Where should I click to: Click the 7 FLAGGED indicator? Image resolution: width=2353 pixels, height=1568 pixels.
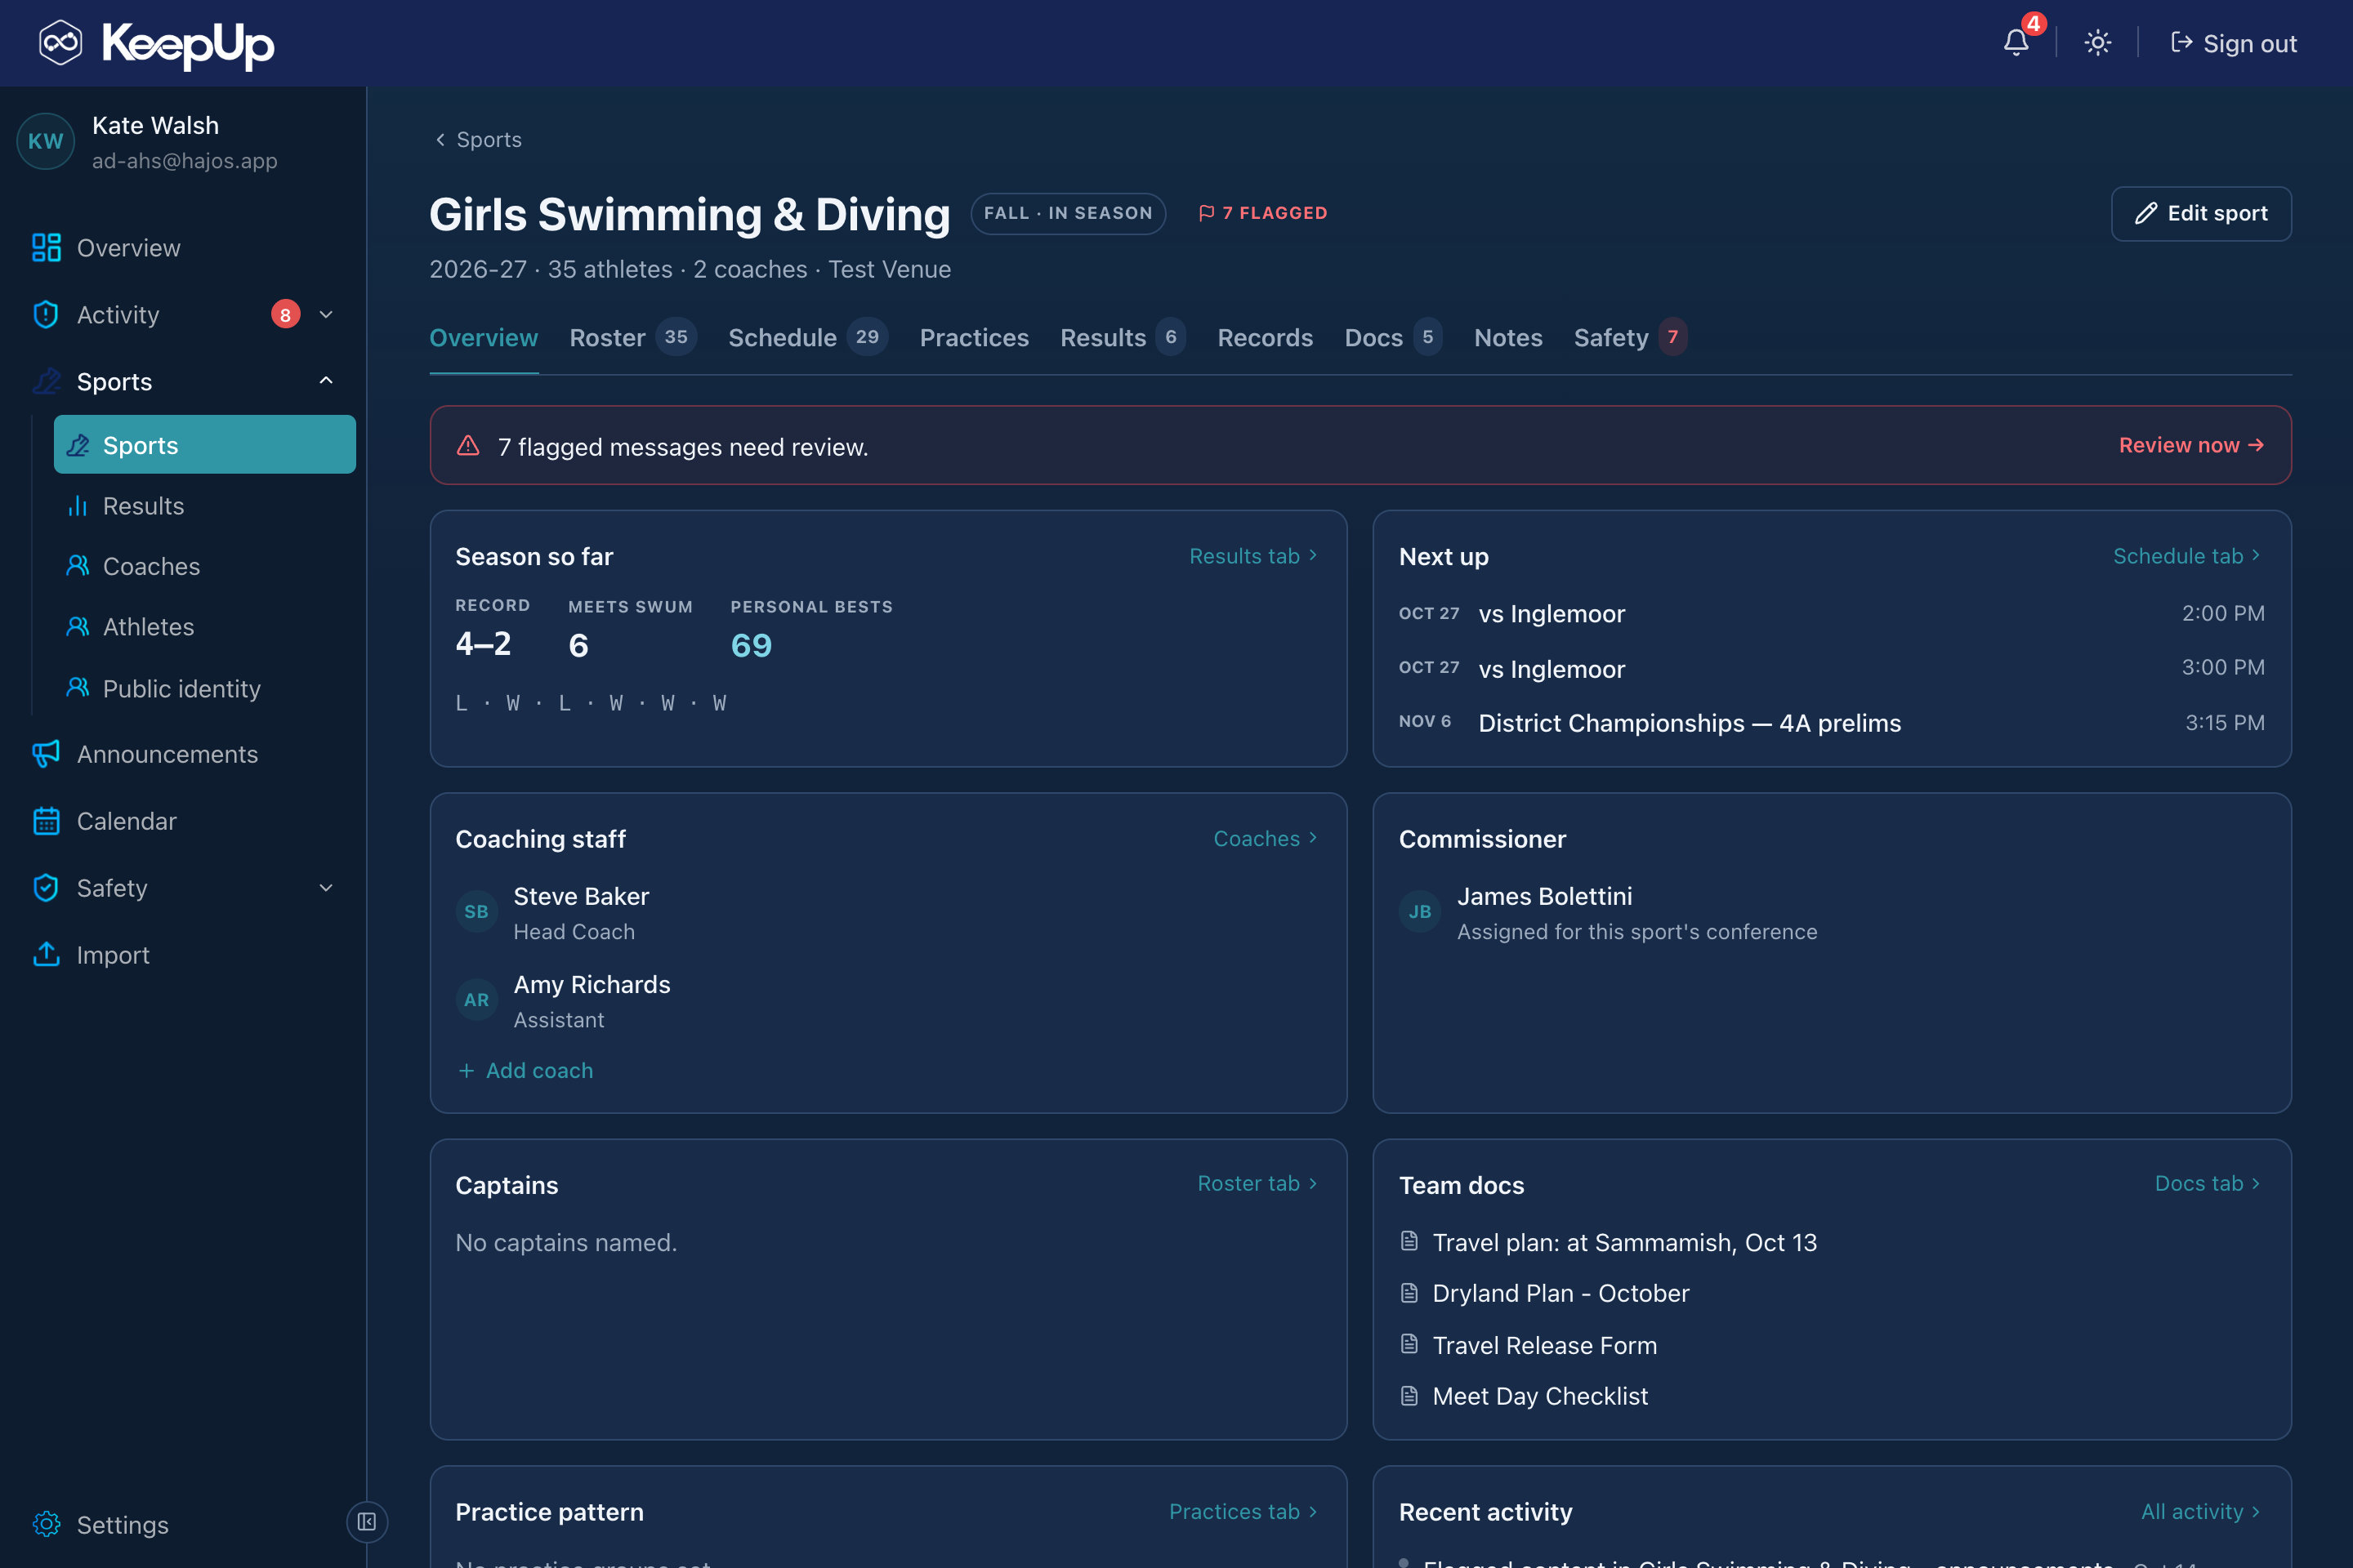coord(1262,213)
